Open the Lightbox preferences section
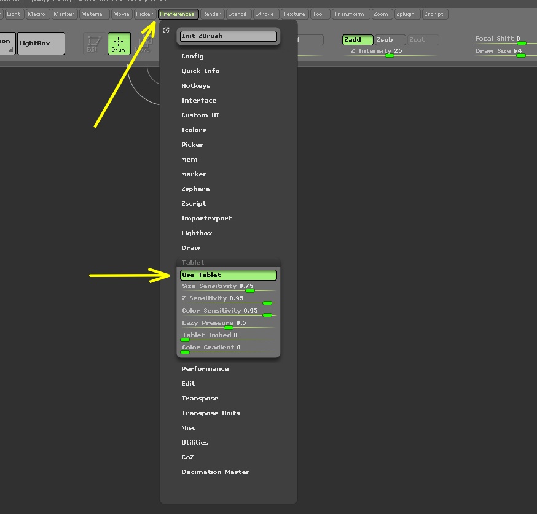 [x=197, y=233]
